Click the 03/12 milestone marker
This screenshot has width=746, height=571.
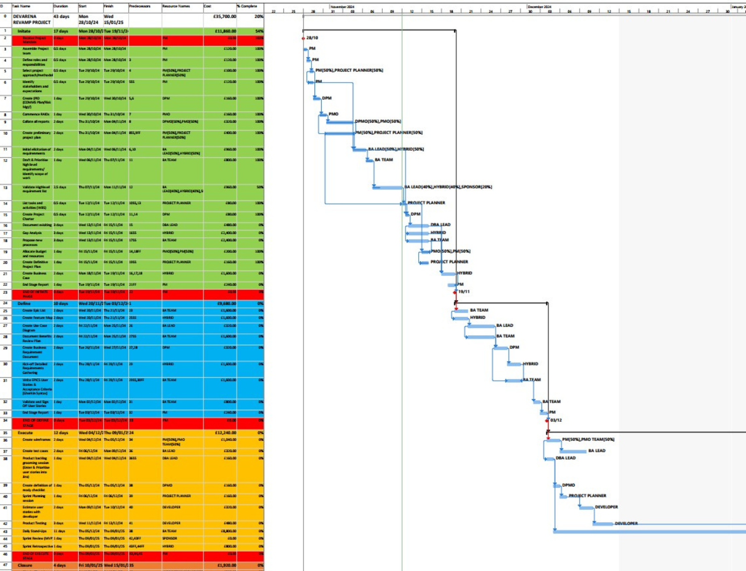(x=547, y=420)
